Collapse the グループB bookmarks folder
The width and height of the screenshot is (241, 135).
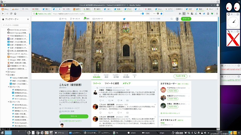(x=8, y=102)
